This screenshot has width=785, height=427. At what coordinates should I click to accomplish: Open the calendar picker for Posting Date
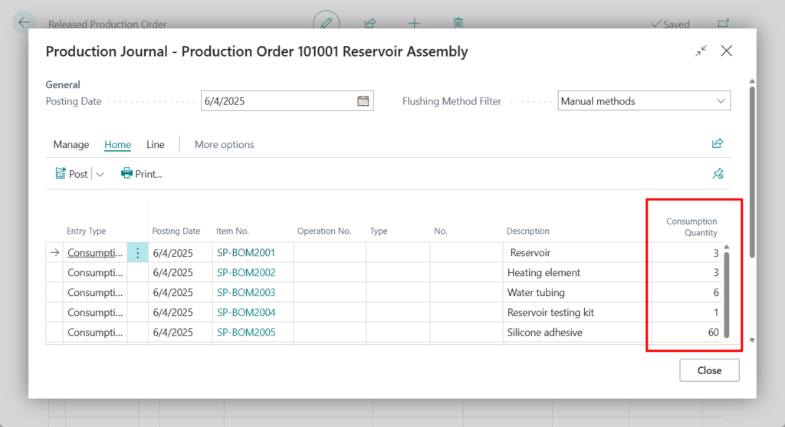coord(363,101)
